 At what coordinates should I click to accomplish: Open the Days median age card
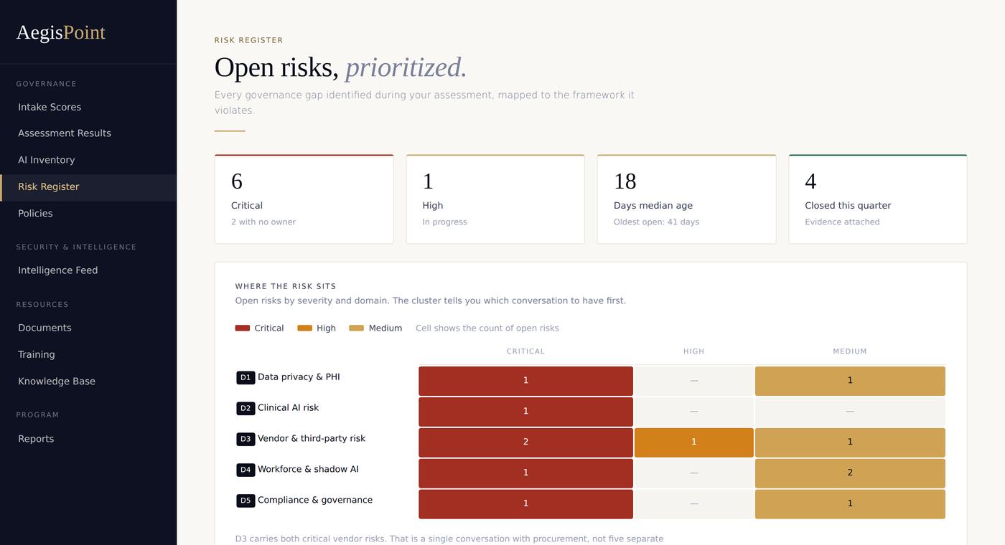pos(686,199)
